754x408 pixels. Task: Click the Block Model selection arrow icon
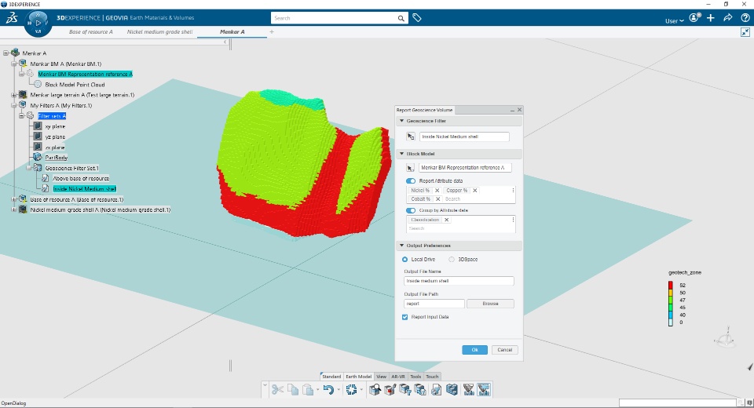tap(410, 168)
